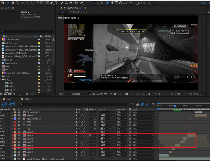Click the Project panel search field
The image size is (210, 161).
tap(27, 32)
